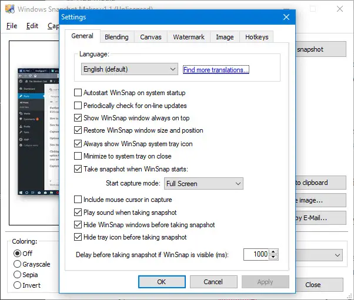354x300 pixels.
Task: Click the WinSnap app icon in title bar
Action: tap(10, 9)
